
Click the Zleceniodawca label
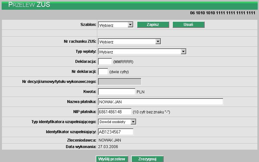coord(82,140)
